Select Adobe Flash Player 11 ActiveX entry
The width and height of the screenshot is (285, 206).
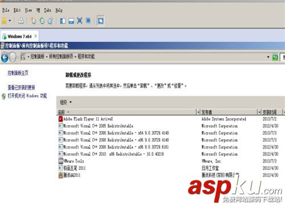pos(88,119)
